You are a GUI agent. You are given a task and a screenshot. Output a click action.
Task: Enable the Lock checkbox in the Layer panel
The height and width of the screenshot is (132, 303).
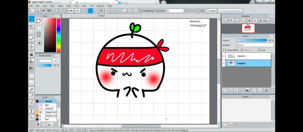point(259,50)
